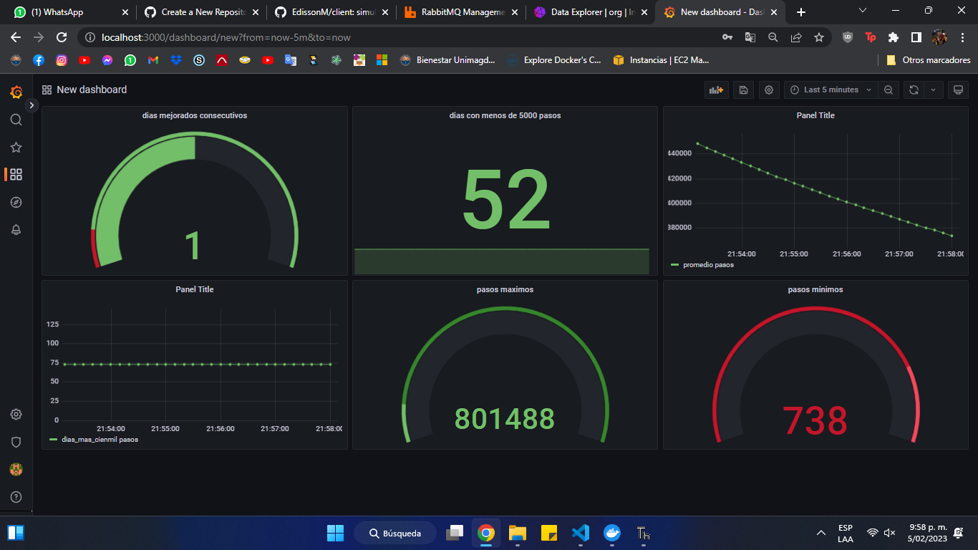This screenshot has width=978, height=550.
Task: Open the Dashboards grid icon in sidebar
Action: click(16, 174)
